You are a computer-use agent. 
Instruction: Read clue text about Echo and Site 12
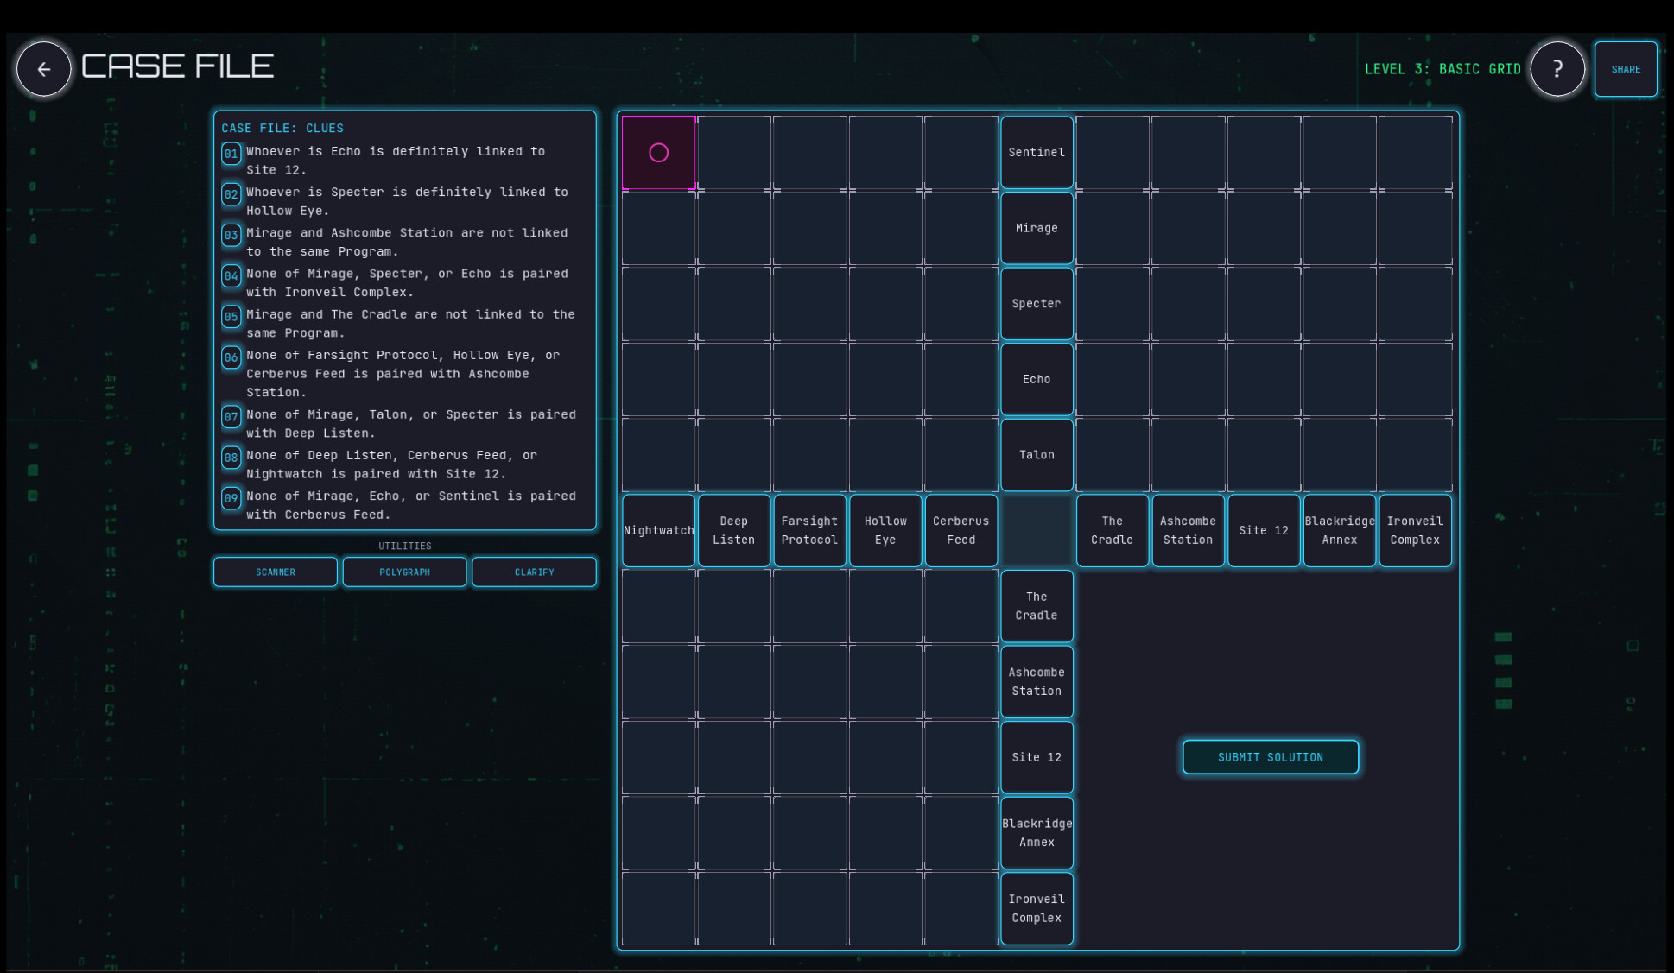396,161
